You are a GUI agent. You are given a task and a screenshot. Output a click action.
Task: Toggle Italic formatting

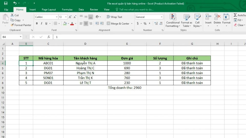pos(42,24)
